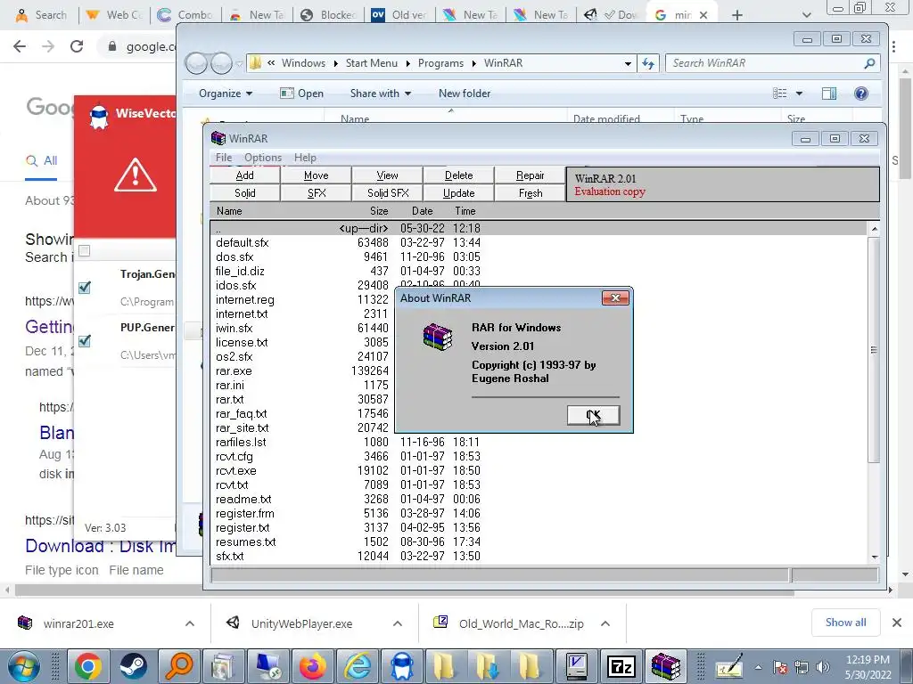Screen dimensions: 913x684
Task: Open the Explorer view options dropdown arrow
Action: 799,94
